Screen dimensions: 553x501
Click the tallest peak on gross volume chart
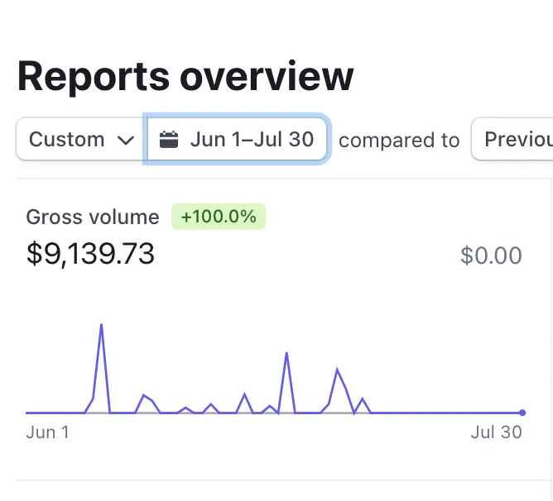coord(101,325)
